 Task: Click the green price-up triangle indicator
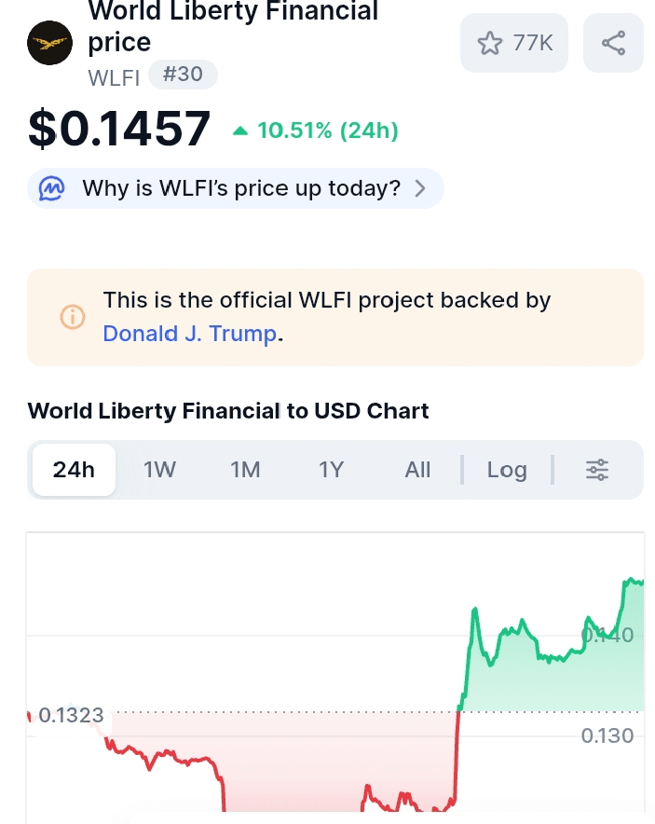(240, 130)
